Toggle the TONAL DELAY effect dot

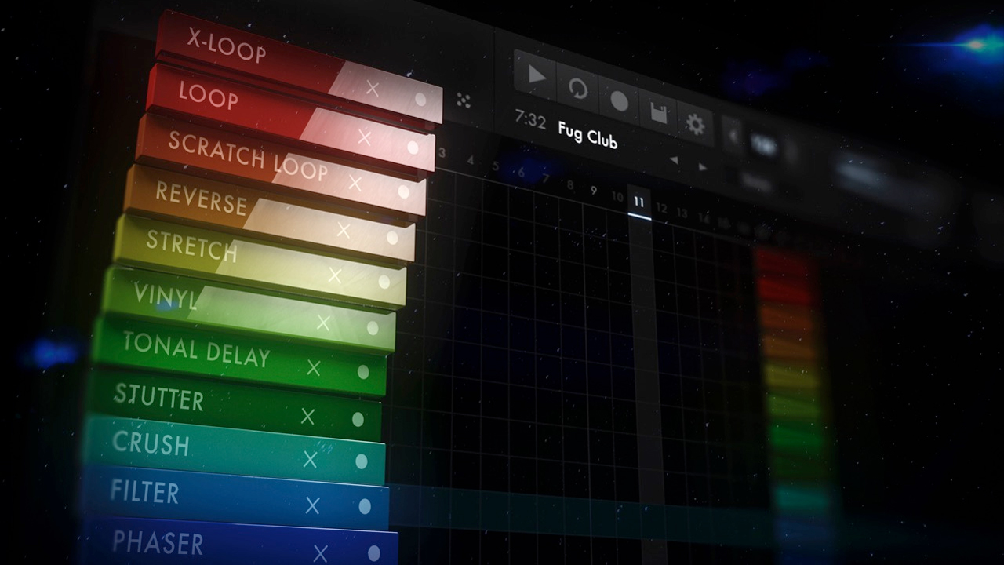coord(363,372)
